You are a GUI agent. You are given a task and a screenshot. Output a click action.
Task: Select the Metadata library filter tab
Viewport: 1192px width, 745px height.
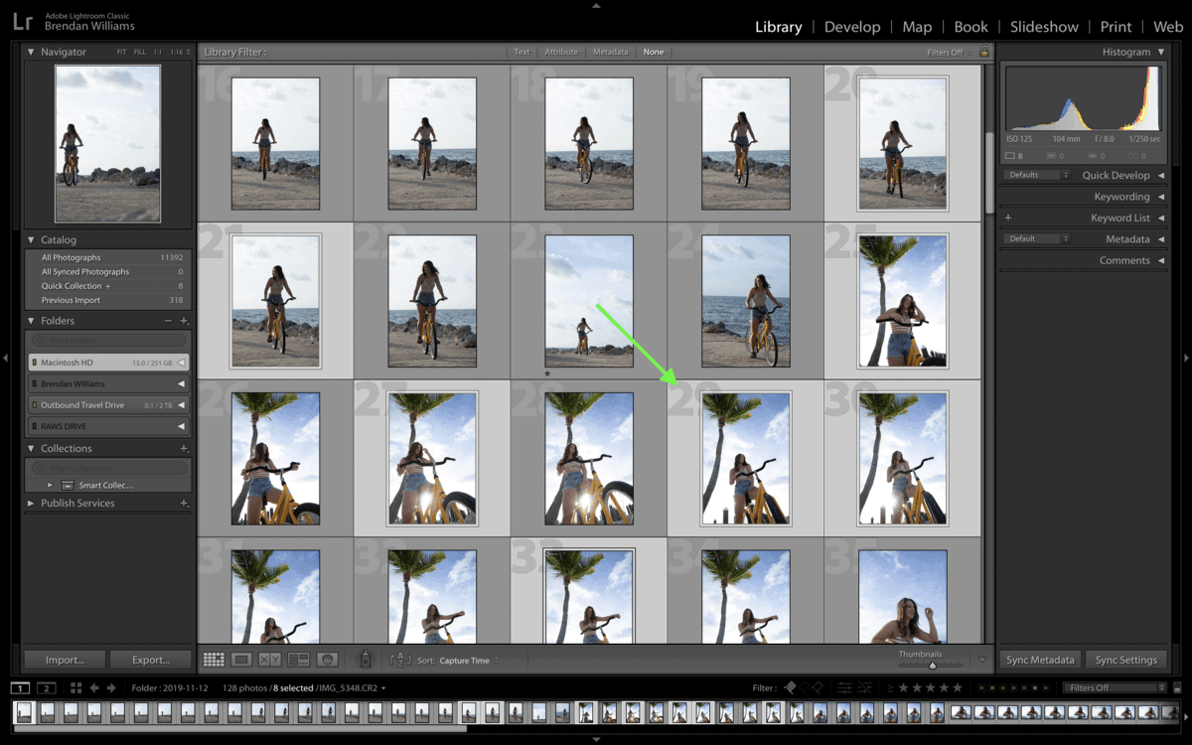tap(611, 52)
